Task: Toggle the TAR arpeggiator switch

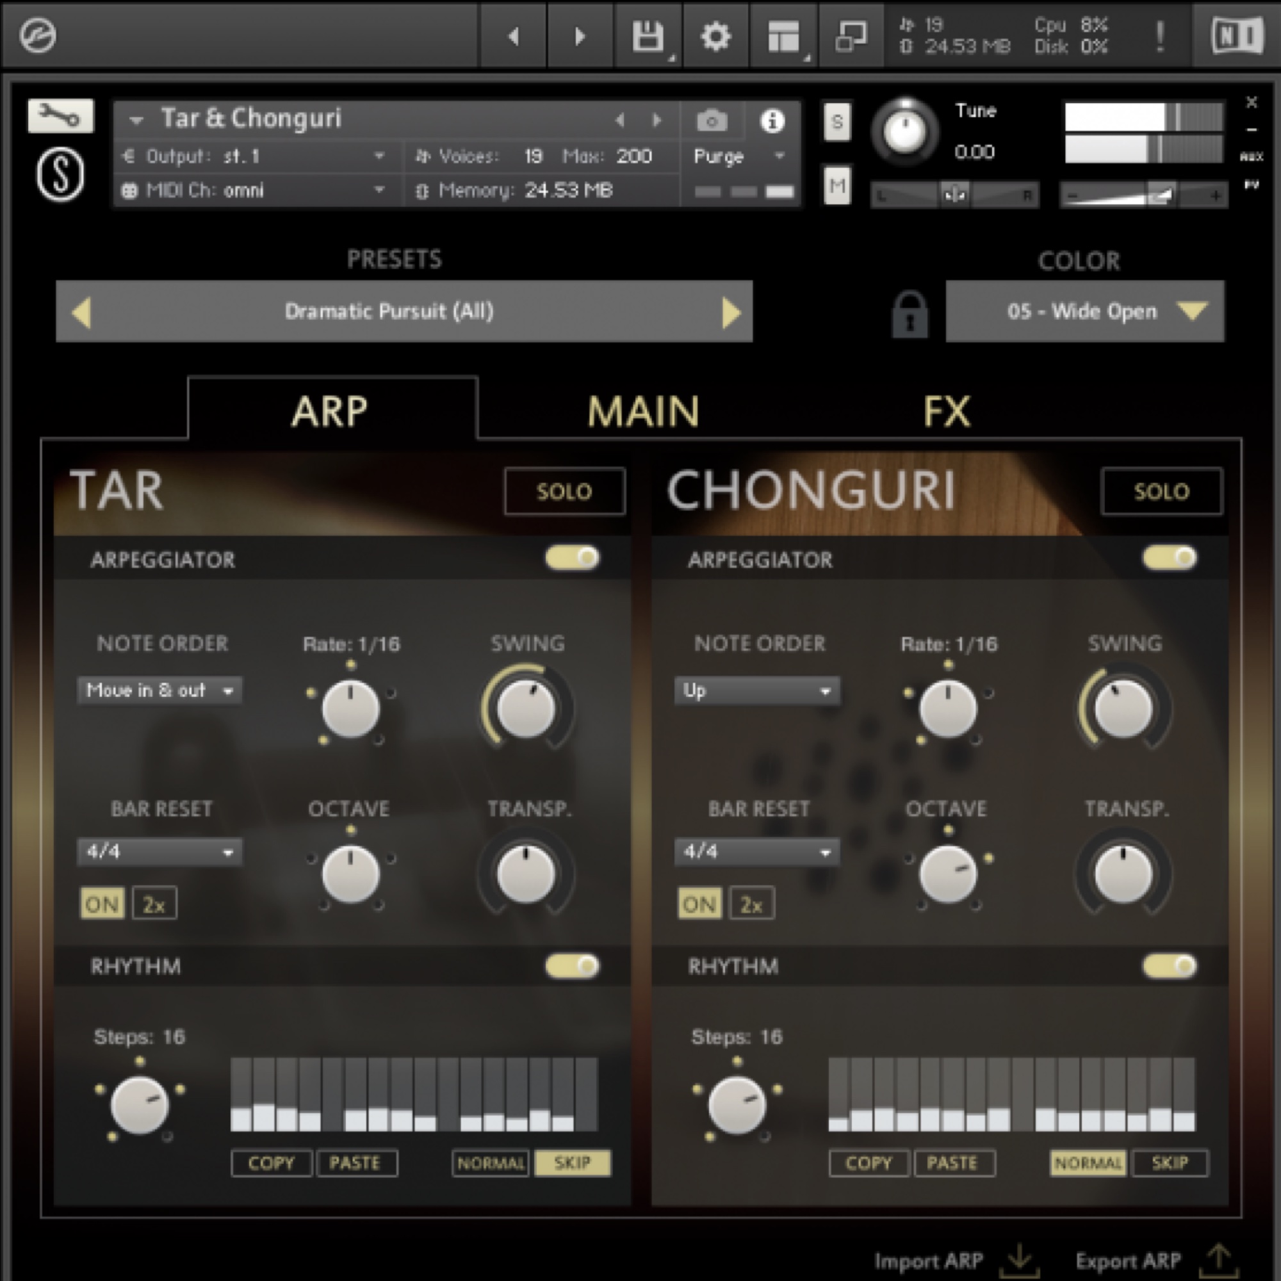Action: [x=573, y=558]
